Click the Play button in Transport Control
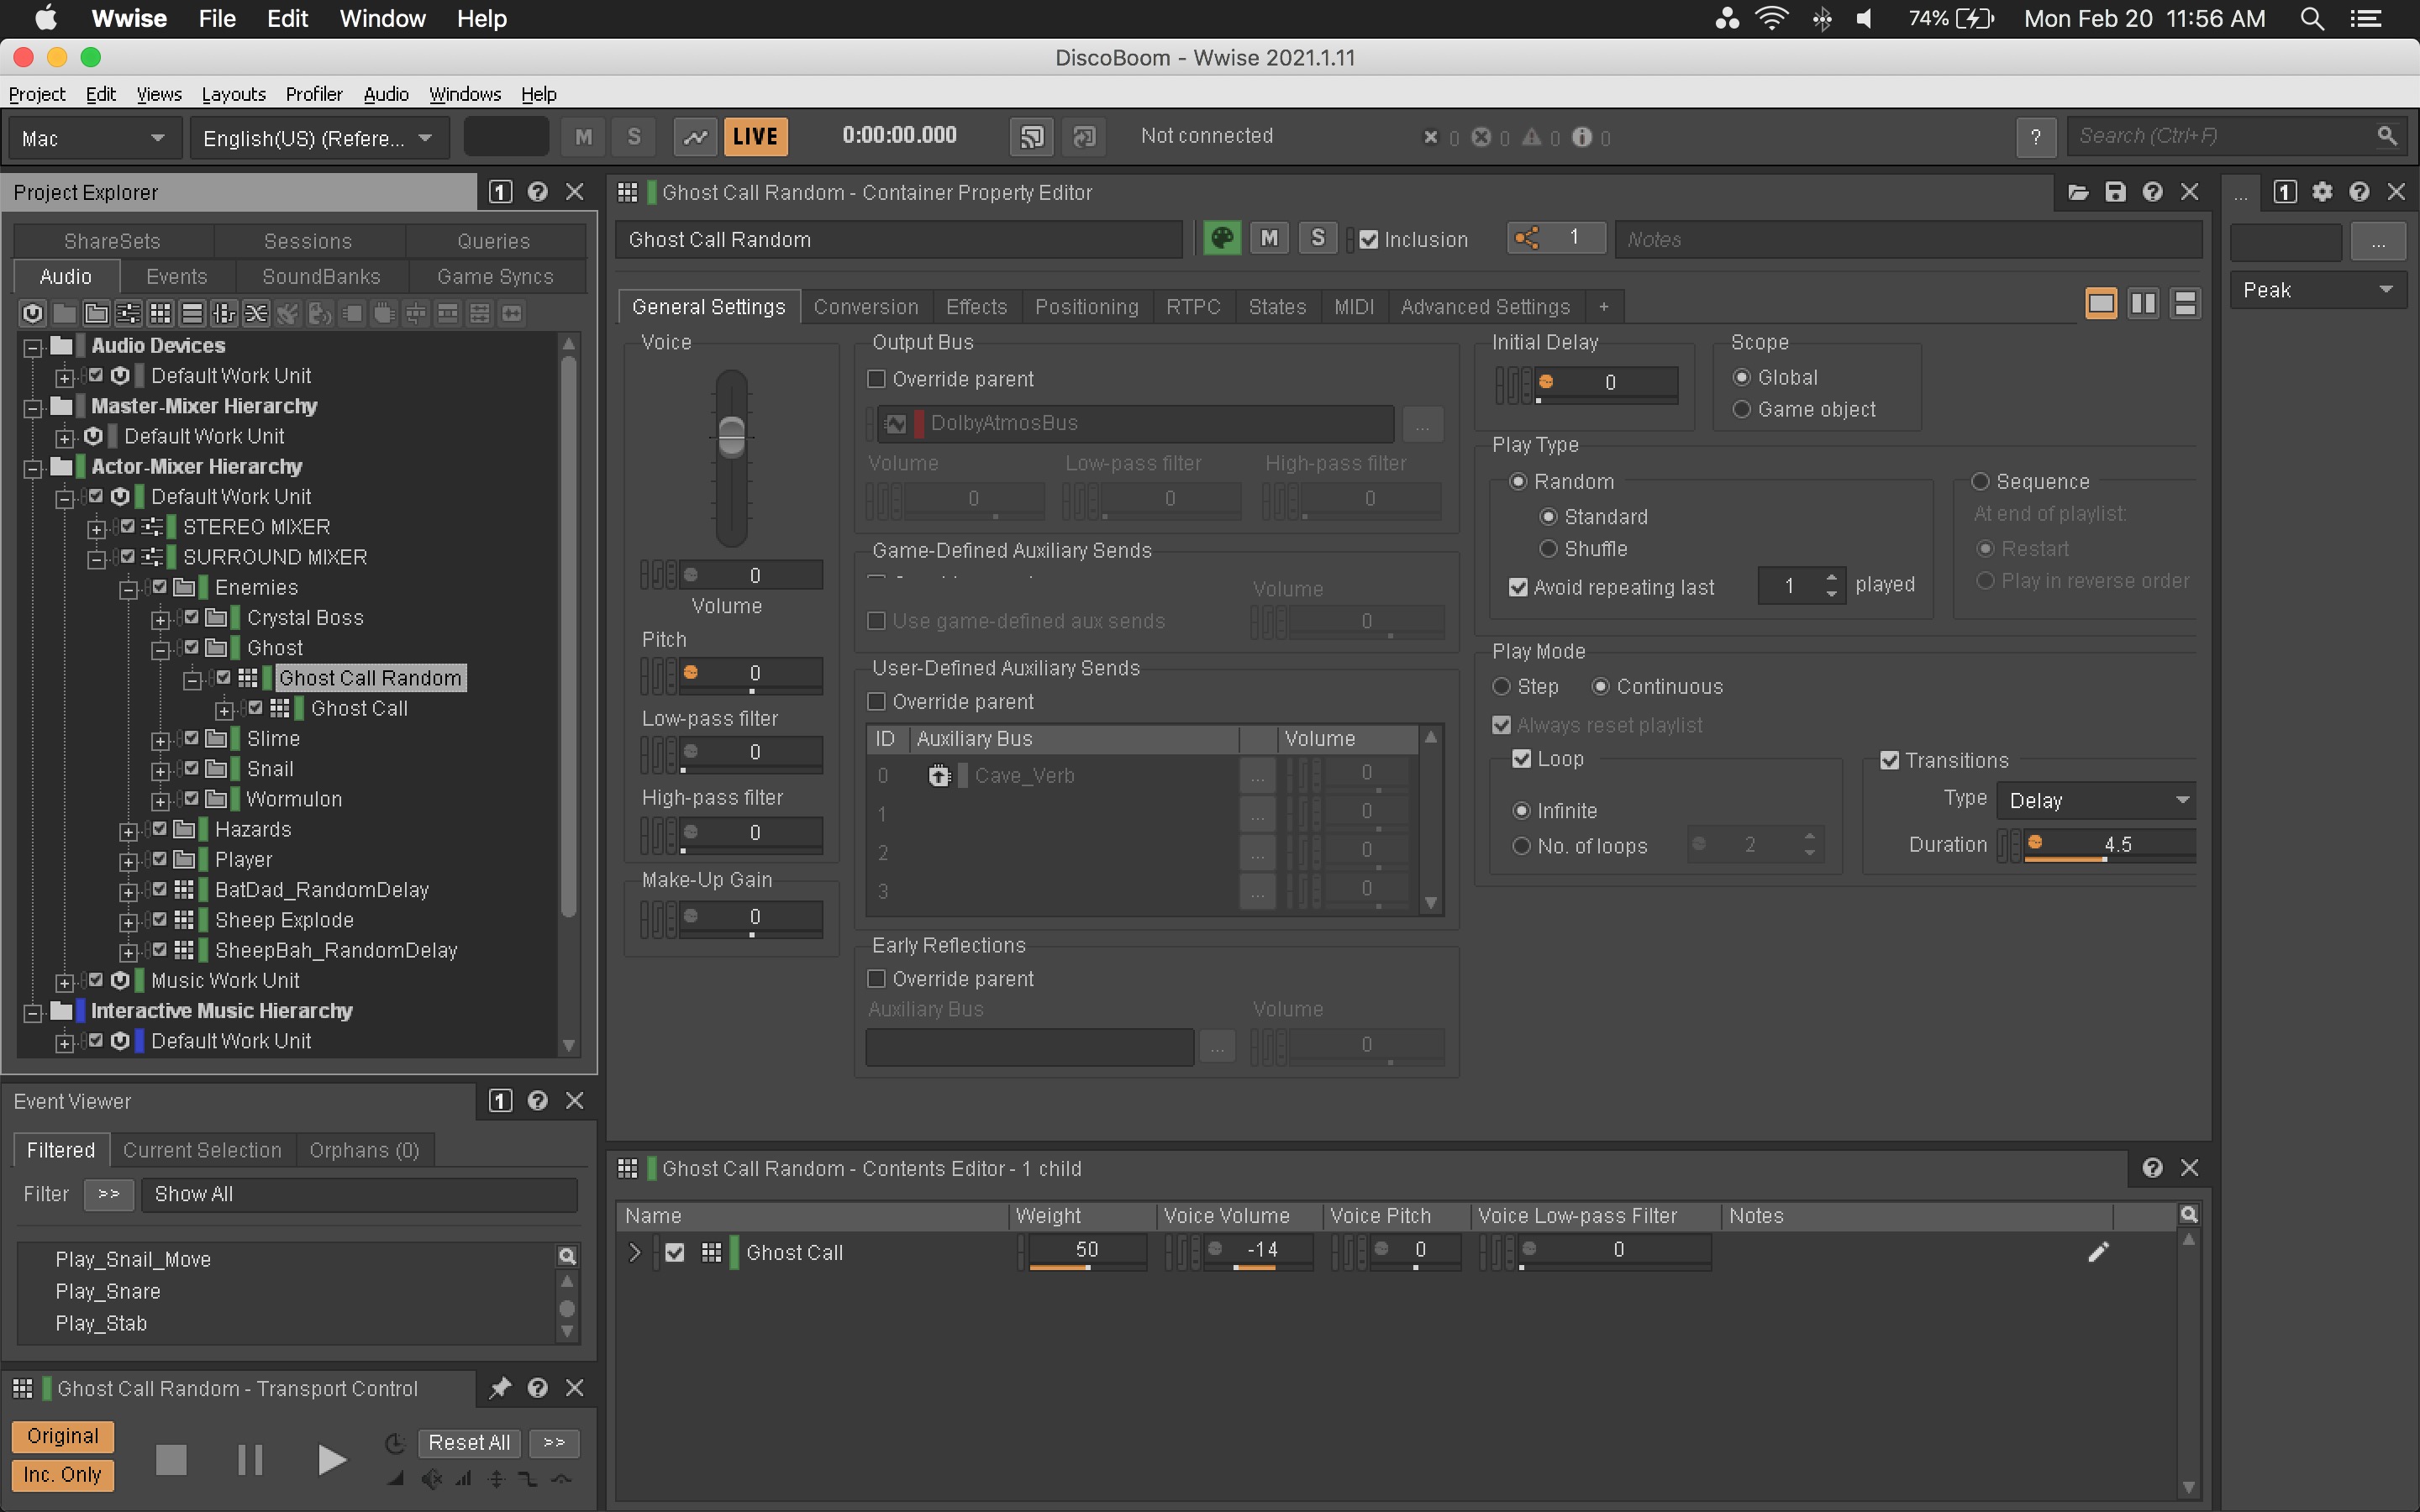This screenshot has width=2420, height=1512. 331,1461
